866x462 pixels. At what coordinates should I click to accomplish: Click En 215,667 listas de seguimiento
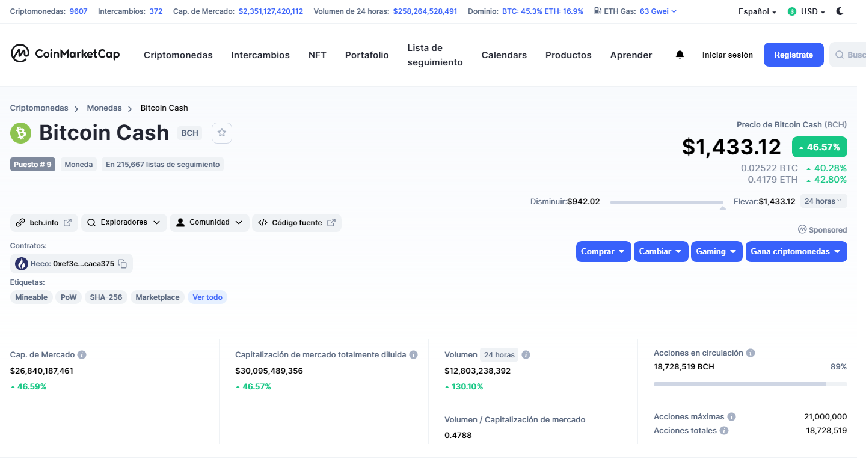162,164
